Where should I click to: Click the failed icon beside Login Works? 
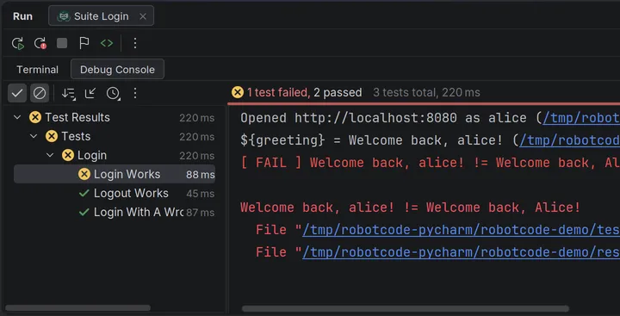click(x=84, y=174)
